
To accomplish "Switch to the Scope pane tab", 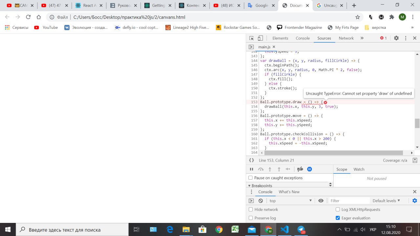I will (x=342, y=169).
